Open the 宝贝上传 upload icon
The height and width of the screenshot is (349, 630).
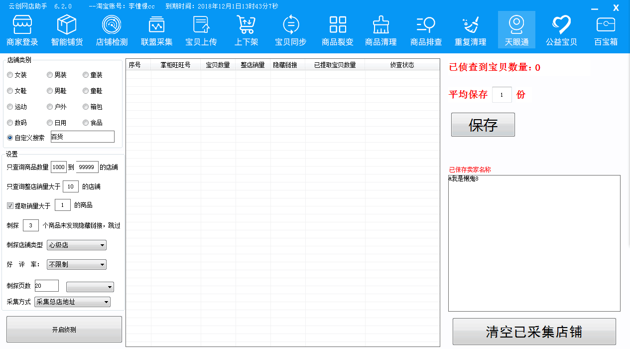click(x=201, y=30)
